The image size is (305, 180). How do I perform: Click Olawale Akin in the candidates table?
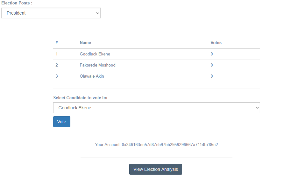[92, 76]
